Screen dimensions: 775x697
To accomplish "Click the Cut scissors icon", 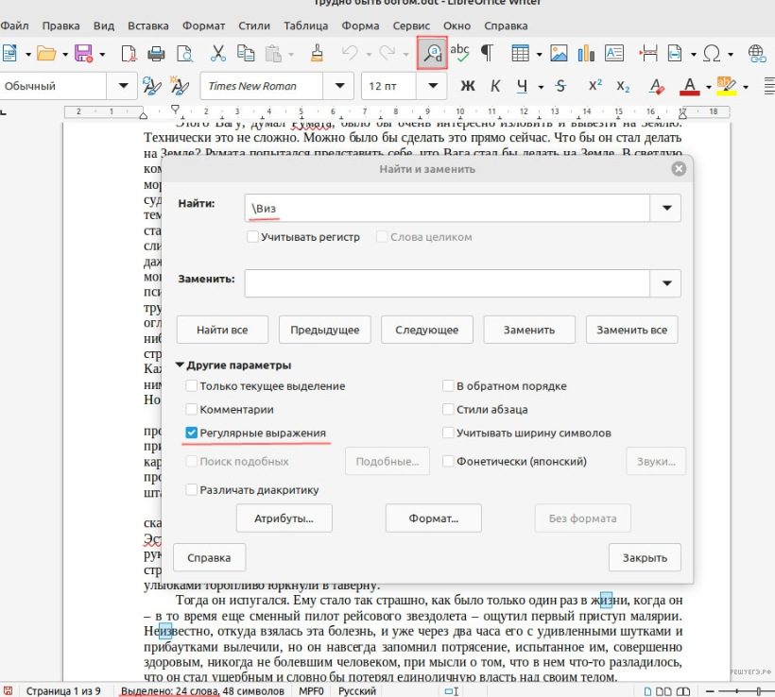I will coord(217,53).
